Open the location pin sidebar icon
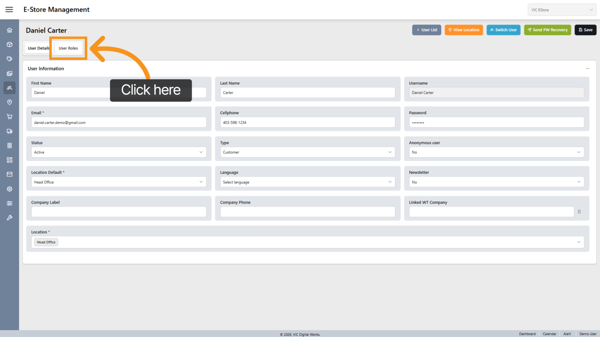Image resolution: width=600 pixels, height=337 pixels. tap(10, 102)
